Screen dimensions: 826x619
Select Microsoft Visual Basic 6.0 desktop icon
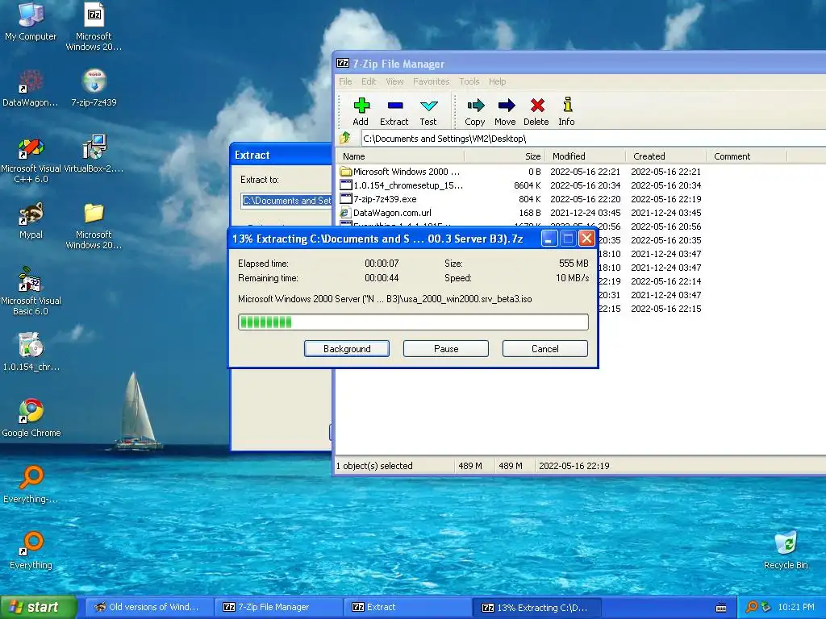point(31,292)
